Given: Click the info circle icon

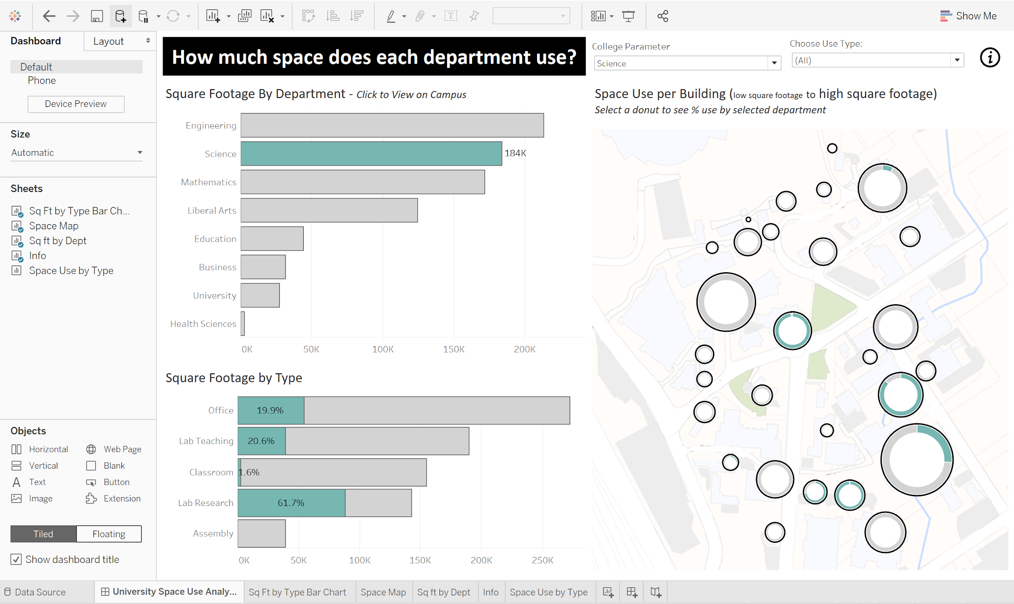Looking at the screenshot, I should pyautogui.click(x=990, y=58).
